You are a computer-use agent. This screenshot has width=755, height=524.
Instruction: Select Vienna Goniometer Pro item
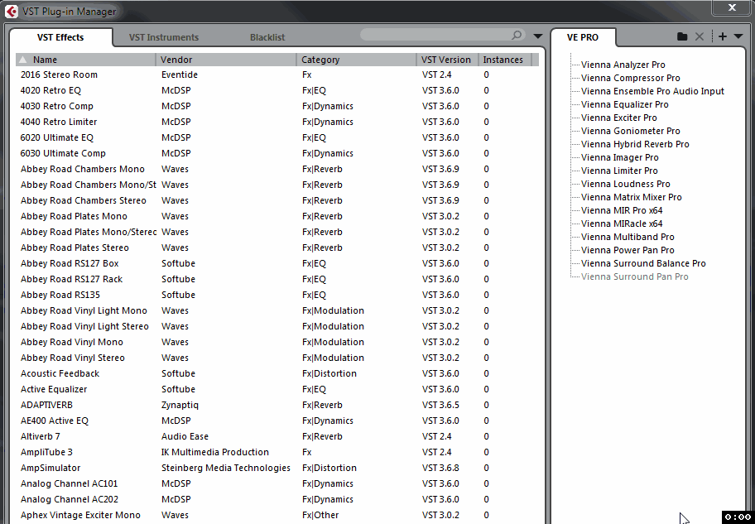(x=630, y=131)
